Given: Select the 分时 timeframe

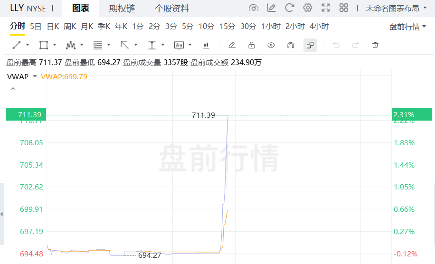Looking at the screenshot, I should click(18, 26).
